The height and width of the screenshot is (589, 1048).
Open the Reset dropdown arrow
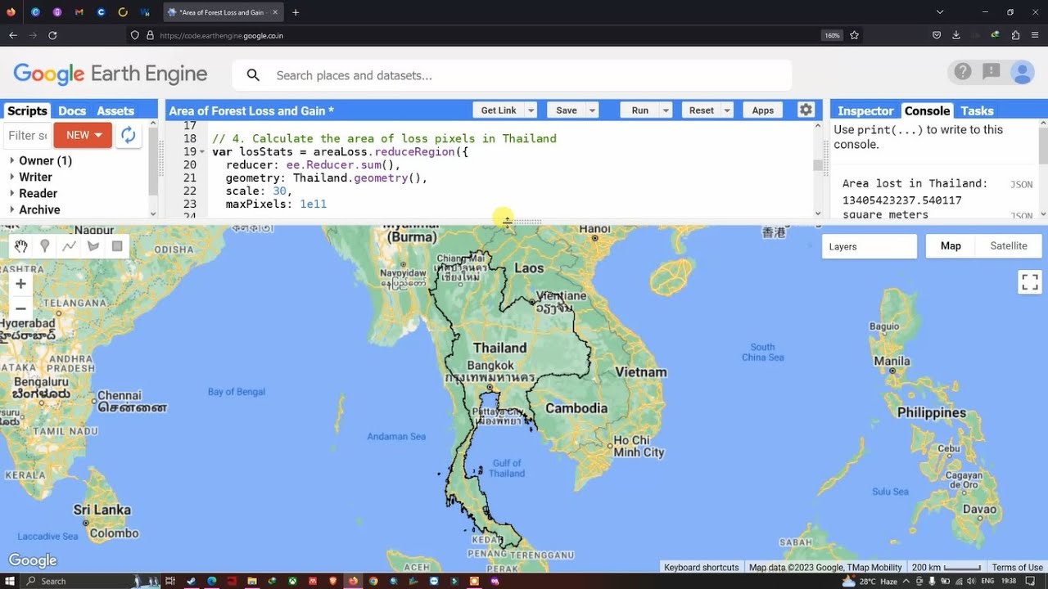[726, 110]
